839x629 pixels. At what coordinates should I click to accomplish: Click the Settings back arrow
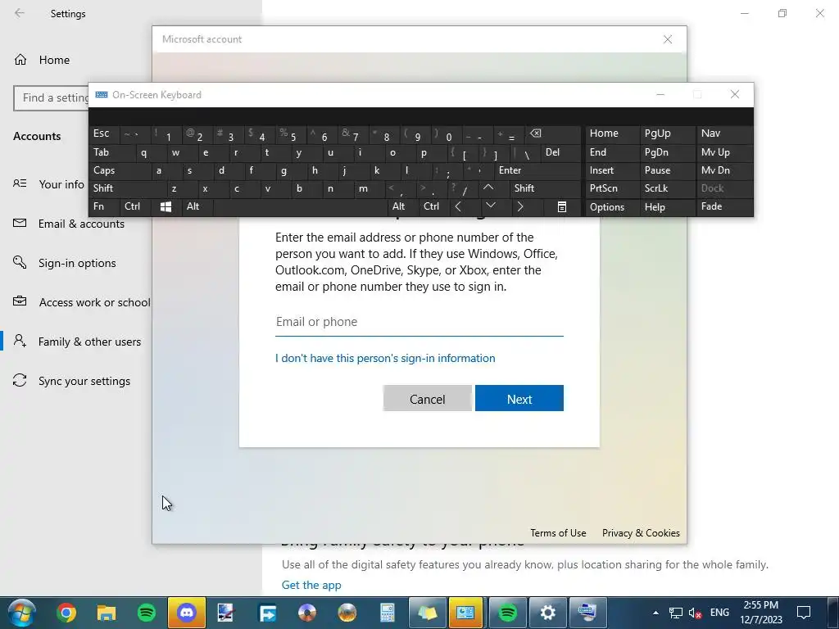click(x=20, y=13)
